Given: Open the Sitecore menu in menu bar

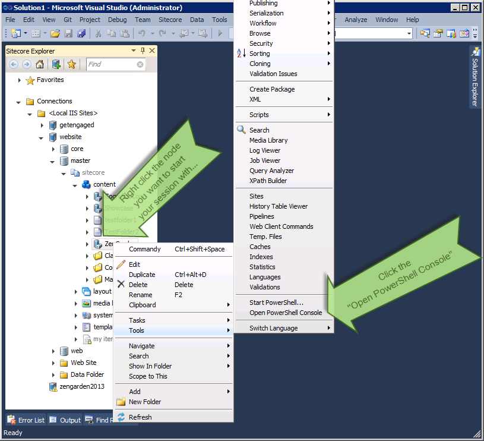Looking at the screenshot, I should (x=170, y=20).
